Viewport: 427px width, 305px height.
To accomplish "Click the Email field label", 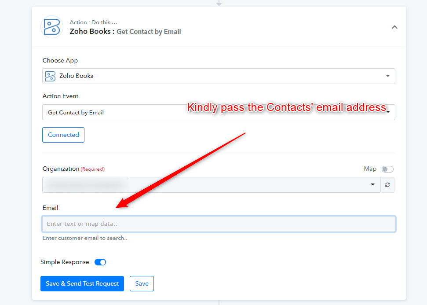I will [x=50, y=208].
